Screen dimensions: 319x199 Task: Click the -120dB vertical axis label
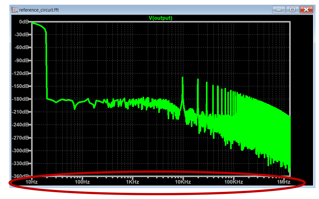pos(21,73)
